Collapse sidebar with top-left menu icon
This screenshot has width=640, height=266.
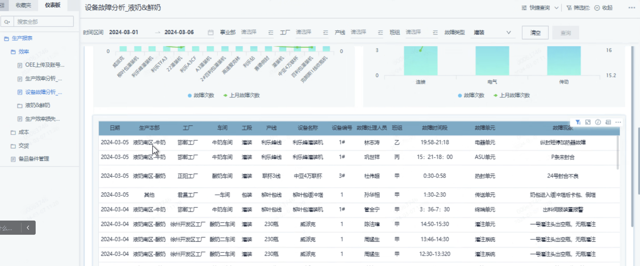[2, 5]
